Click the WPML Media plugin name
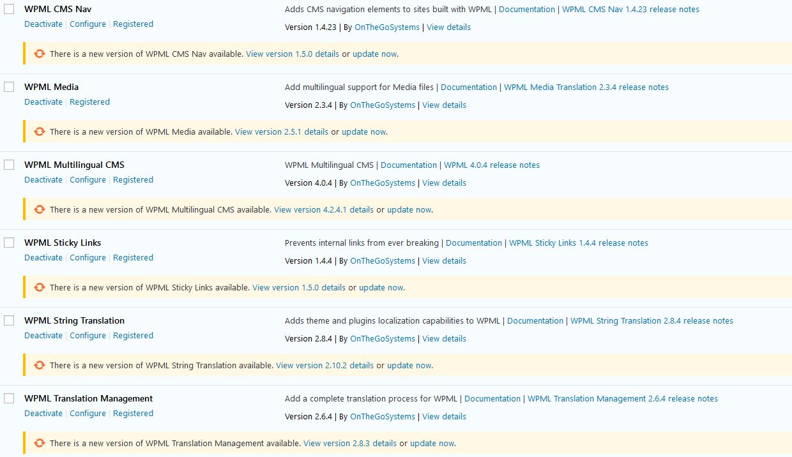 pos(51,87)
